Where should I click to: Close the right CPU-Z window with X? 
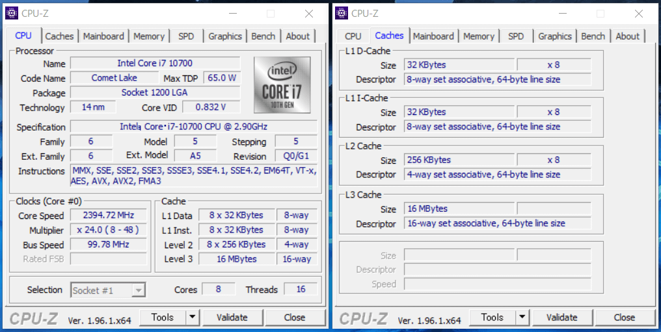[639, 14]
